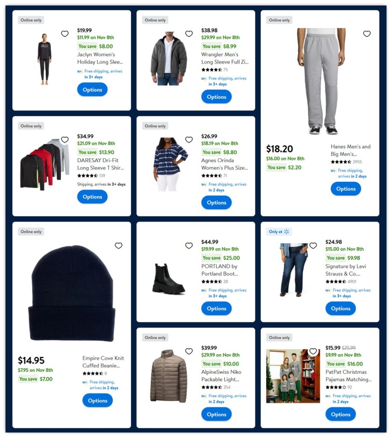Choose Options for Empire Cove Beanie
This screenshot has height=438, width=392.
[x=98, y=400]
